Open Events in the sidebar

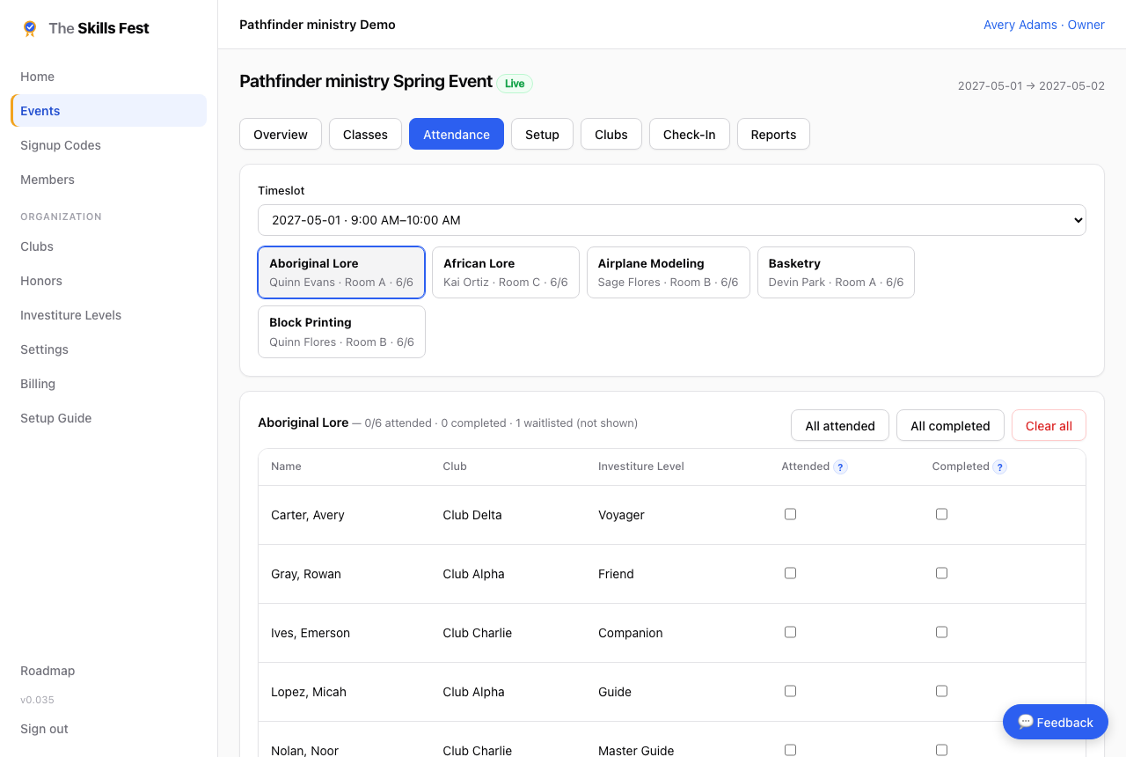pyautogui.click(x=109, y=111)
